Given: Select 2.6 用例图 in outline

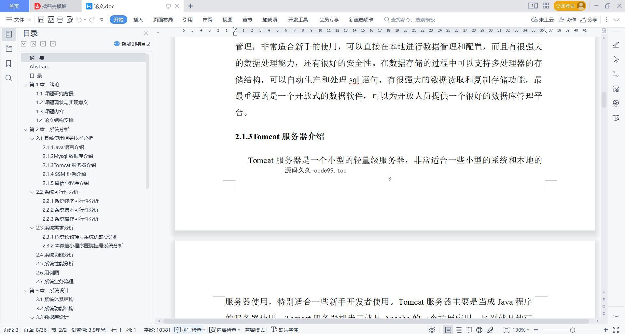Looking at the screenshot, I should pyautogui.click(x=48, y=272).
